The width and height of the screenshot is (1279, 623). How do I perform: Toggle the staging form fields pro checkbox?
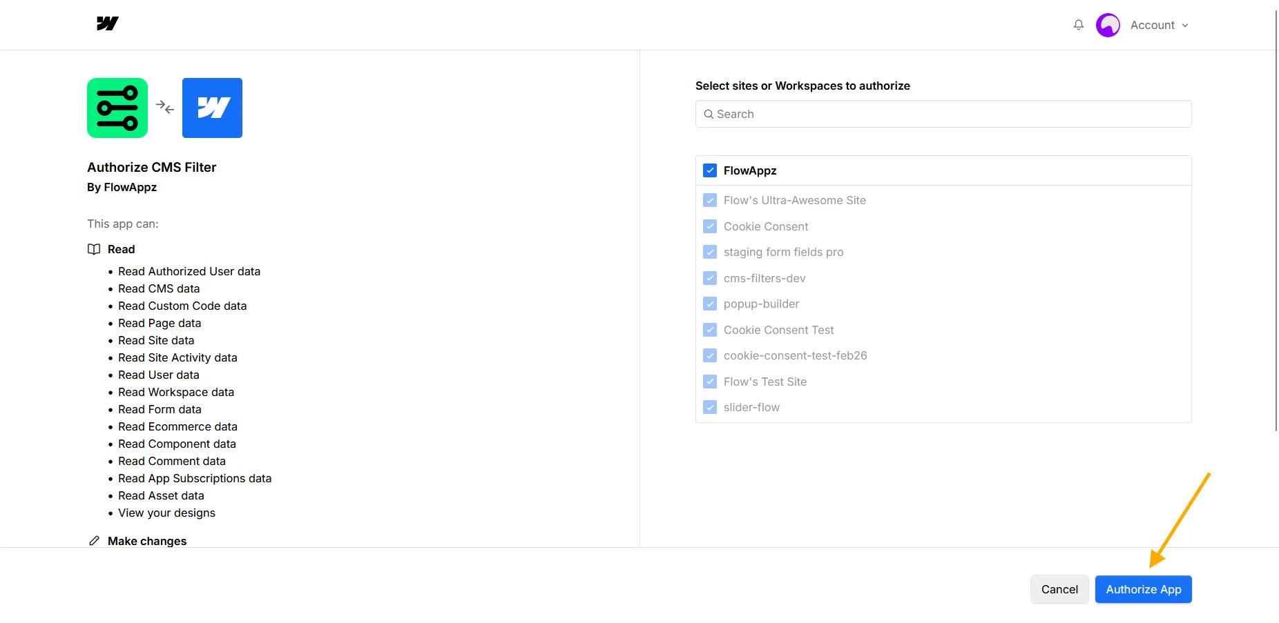pyautogui.click(x=710, y=252)
